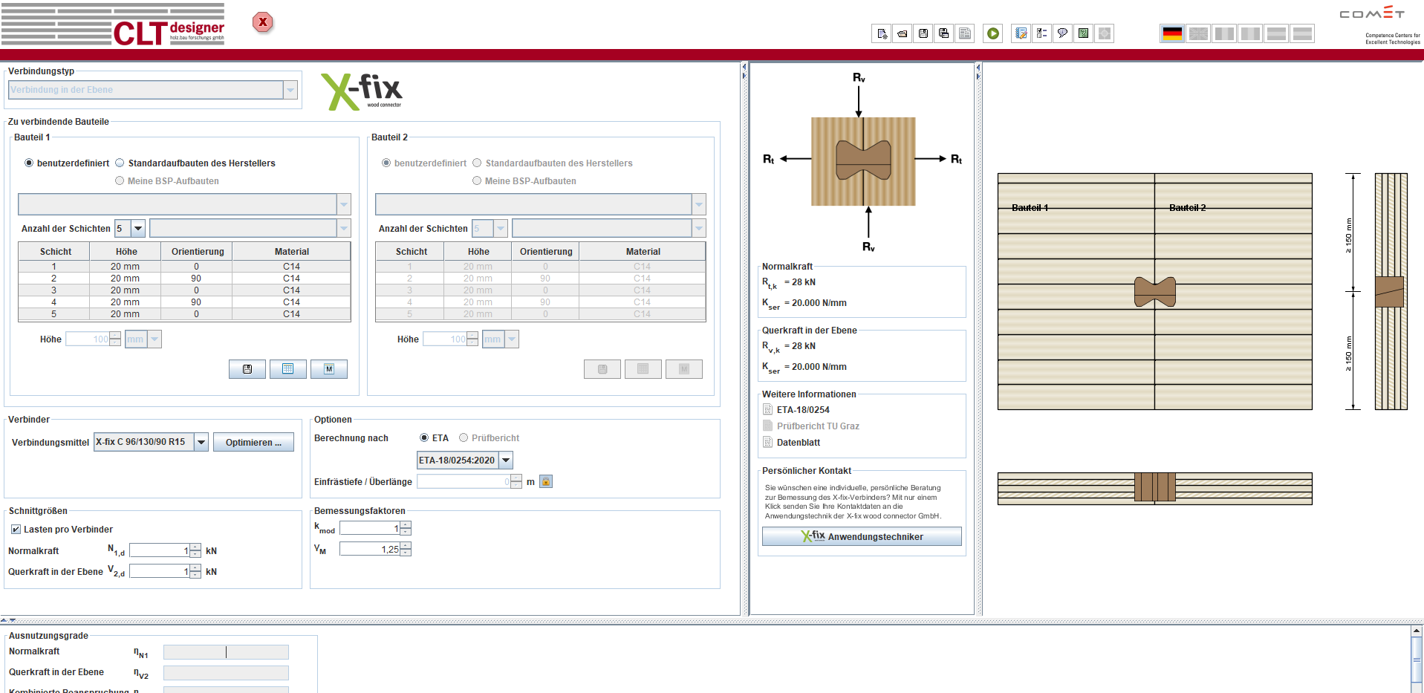The height and width of the screenshot is (693, 1424).
Task: Toggle the Lasten pro Verbinder checkbox
Action: click(x=16, y=530)
